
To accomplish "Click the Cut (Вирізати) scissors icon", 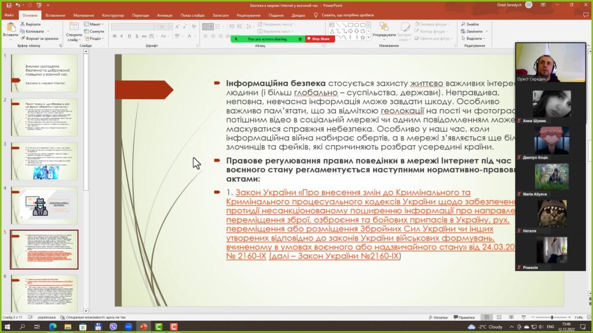I will coord(22,24).
